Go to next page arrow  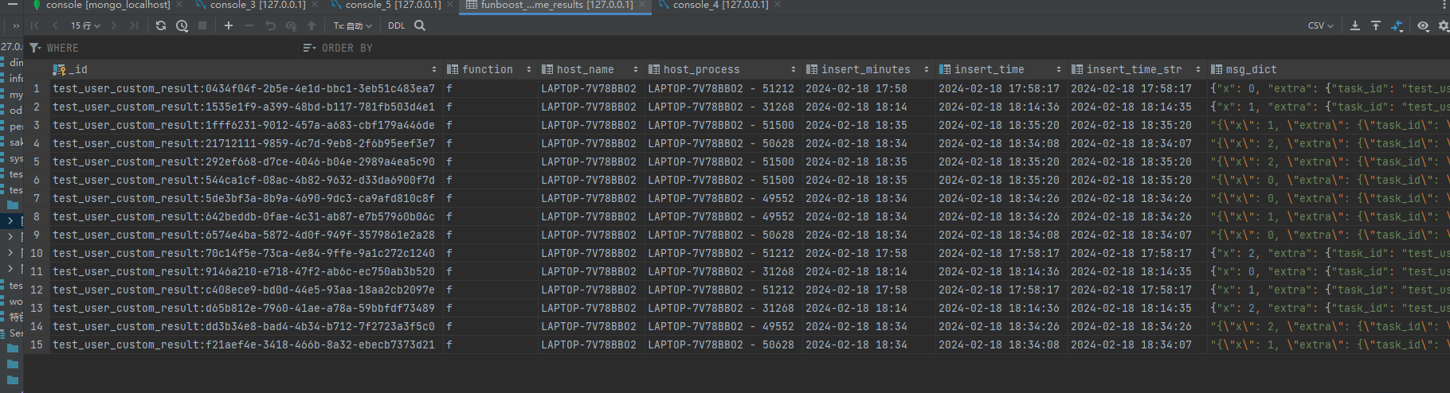(x=114, y=25)
